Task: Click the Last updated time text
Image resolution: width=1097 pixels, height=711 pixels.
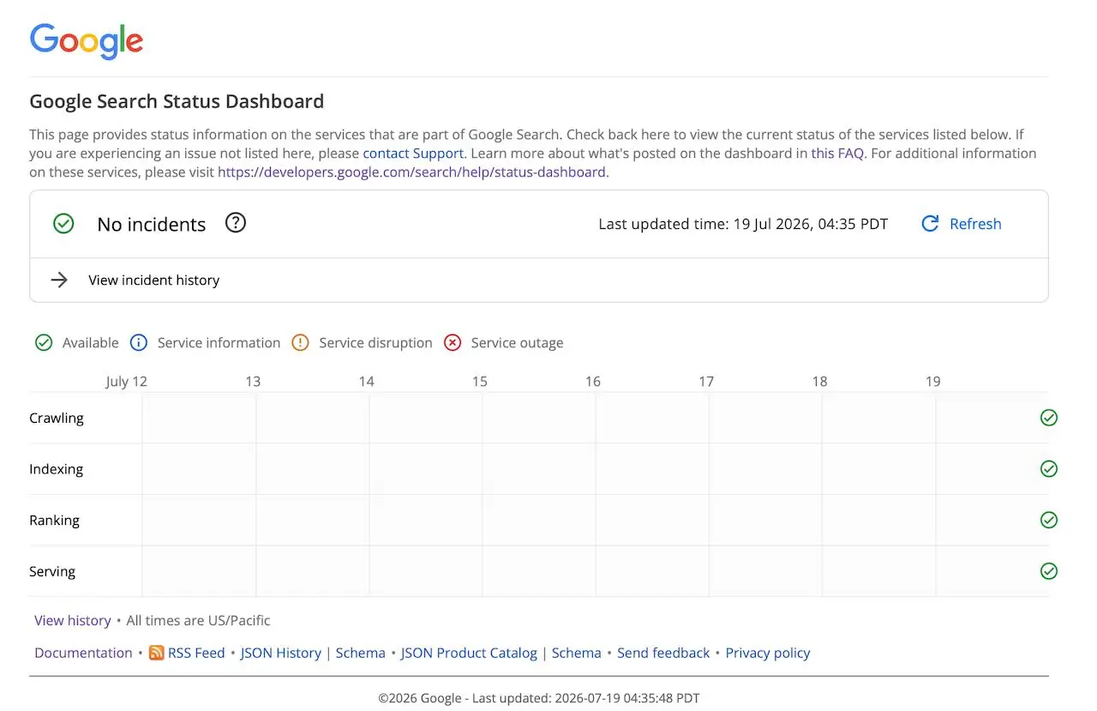Action: pyautogui.click(x=743, y=224)
